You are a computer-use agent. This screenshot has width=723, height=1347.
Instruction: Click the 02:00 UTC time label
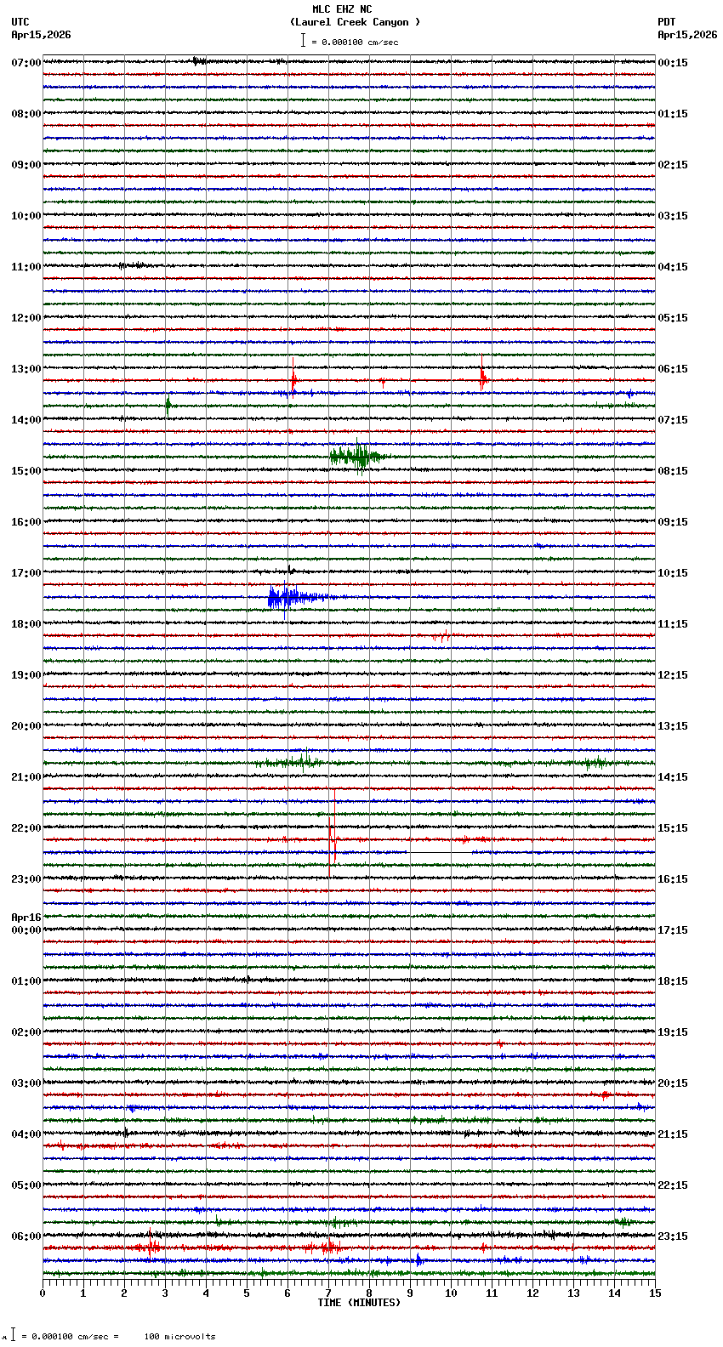[x=26, y=1032]
